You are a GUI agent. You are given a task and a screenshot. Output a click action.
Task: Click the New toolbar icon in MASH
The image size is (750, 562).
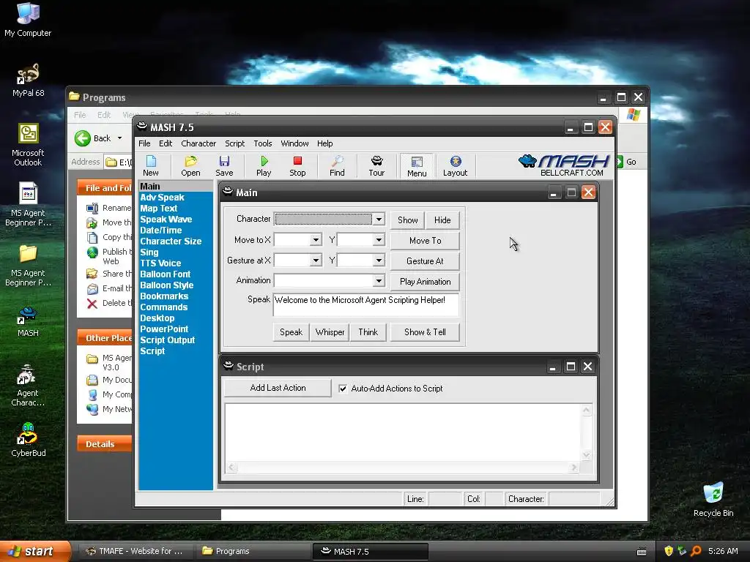(151, 166)
